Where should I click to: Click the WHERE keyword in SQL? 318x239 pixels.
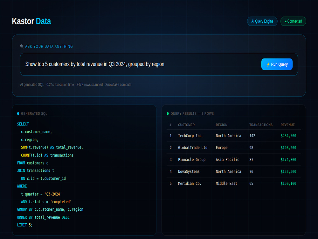tap(22, 186)
